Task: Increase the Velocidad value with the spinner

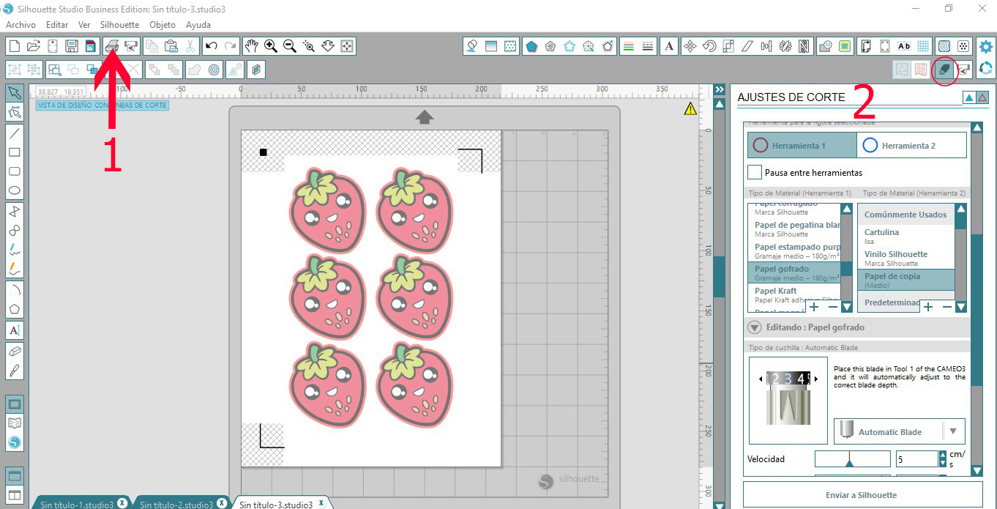Action: pos(942,455)
